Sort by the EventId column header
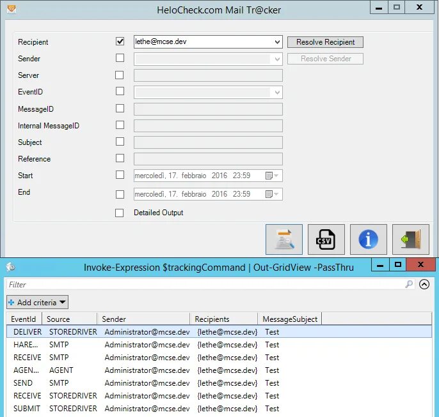 tap(24, 319)
